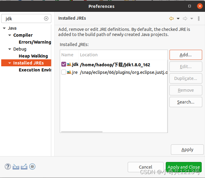Click the Location column header
205x178 pixels.
(x=123, y=55)
